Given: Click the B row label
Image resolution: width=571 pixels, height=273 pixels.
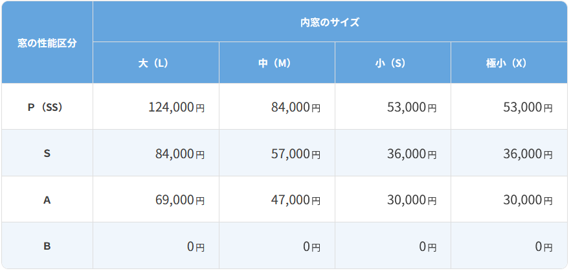Looking at the screenshot, I should (x=47, y=246).
